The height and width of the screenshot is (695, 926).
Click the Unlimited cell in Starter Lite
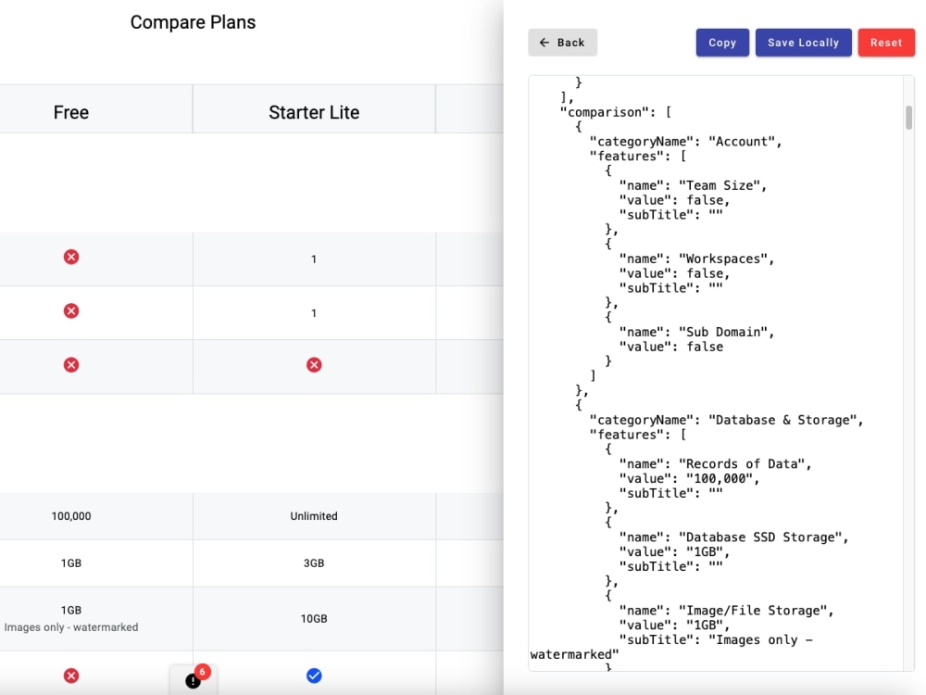tap(314, 516)
